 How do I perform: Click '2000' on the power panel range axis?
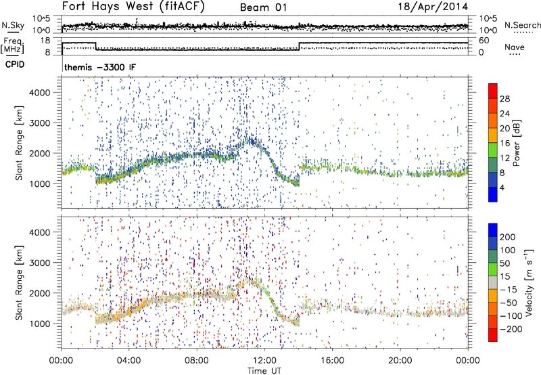click(x=40, y=153)
